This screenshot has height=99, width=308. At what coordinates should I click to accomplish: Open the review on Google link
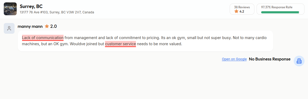pyautogui.click(x=234, y=59)
